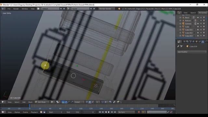208x117 pixels.
Task: Open the Scene properties tab
Action: coord(190,42)
